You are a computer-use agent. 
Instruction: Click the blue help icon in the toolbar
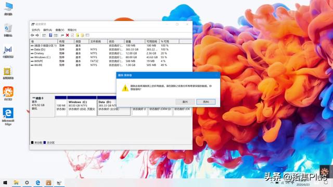point(50,35)
